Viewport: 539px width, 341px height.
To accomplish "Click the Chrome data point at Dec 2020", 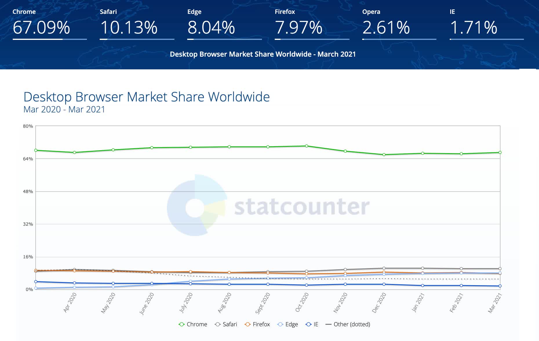I will tap(384, 155).
